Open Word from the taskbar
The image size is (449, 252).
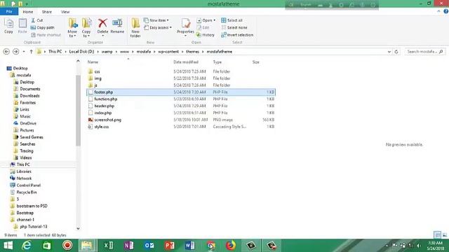tap(189, 246)
